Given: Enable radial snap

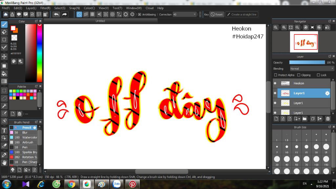Looking at the screenshot, I should [x=106, y=14].
